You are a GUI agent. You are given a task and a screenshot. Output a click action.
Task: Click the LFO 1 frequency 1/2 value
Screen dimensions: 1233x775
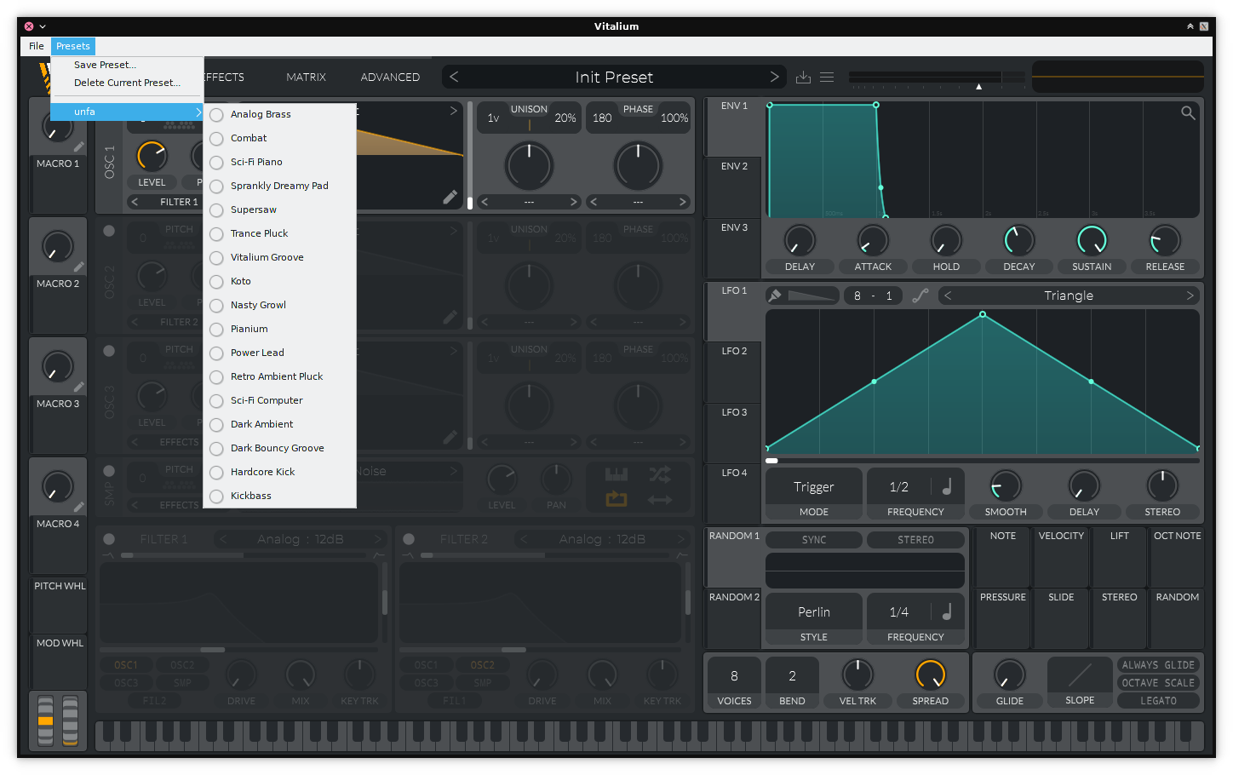[899, 487]
